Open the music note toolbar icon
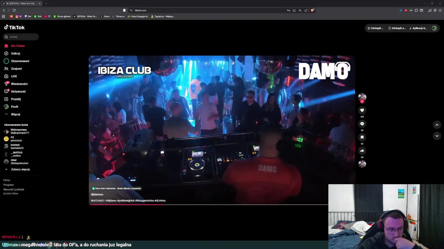444x249 pixels. pos(430,10)
